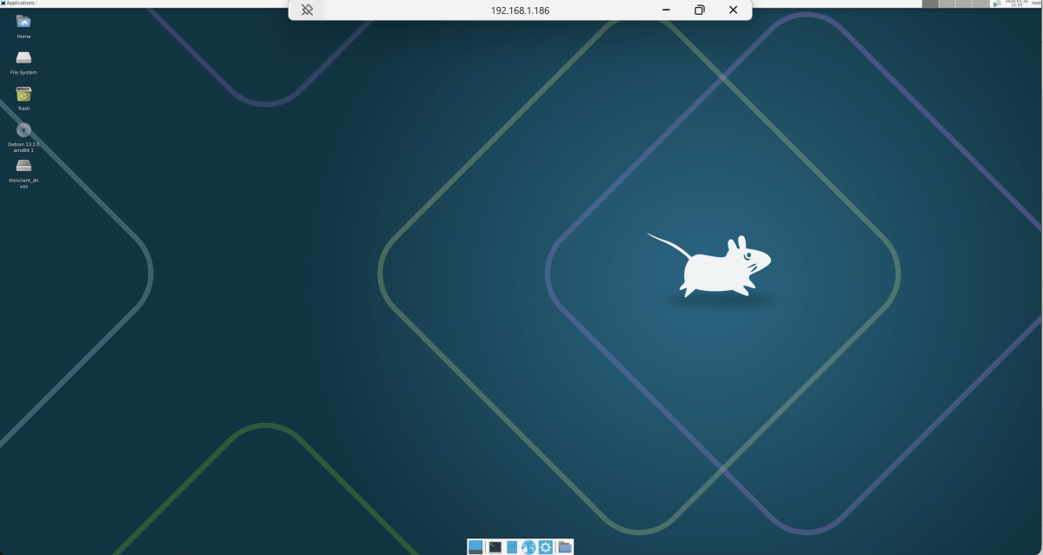Image resolution: width=1043 pixels, height=555 pixels.
Task: Click the network status tray icon
Action: coord(997,3)
